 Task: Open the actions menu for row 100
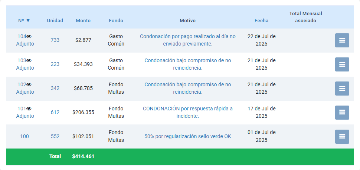(x=342, y=137)
